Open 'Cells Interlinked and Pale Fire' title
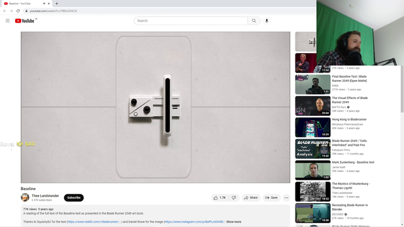Screen dimensions: 404x227 [349, 143]
